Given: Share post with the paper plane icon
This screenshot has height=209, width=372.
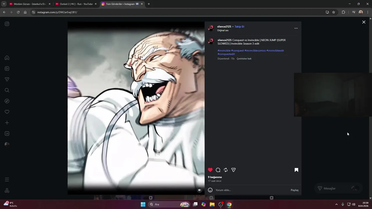Looking at the screenshot, I should click(233, 170).
